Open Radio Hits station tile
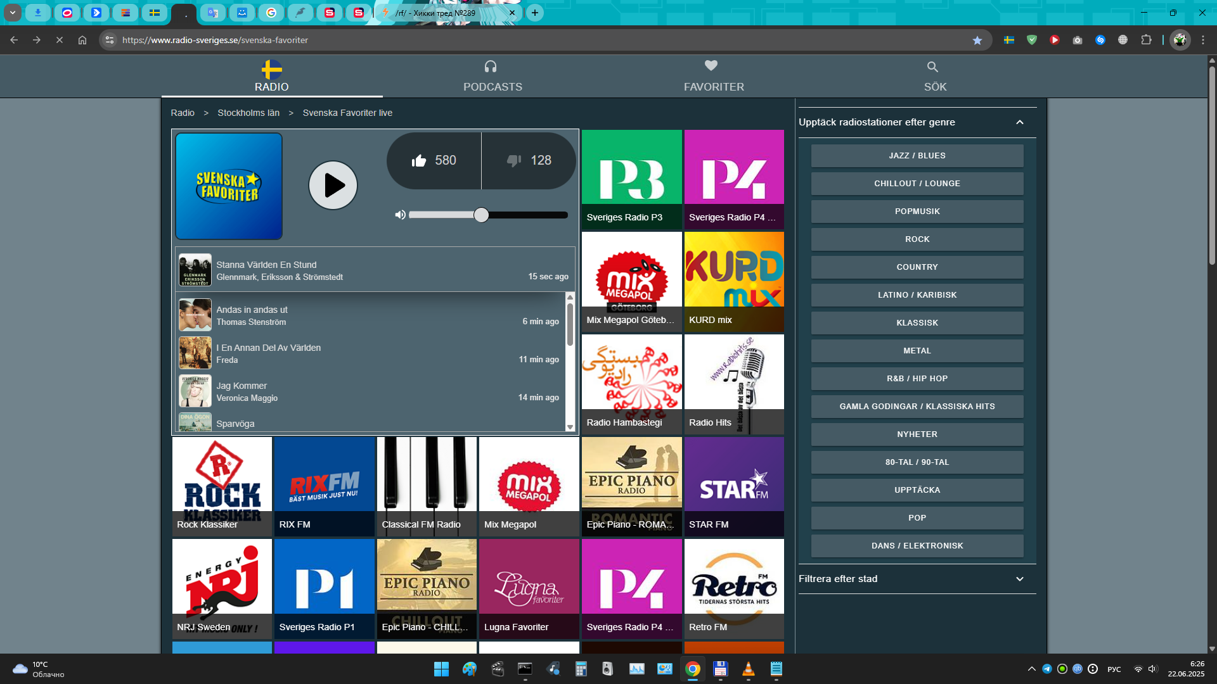 coord(734,384)
